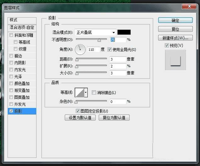Enable the 斜面和浮雕 checkbox
The width and height of the screenshot is (200, 166).
[11, 35]
